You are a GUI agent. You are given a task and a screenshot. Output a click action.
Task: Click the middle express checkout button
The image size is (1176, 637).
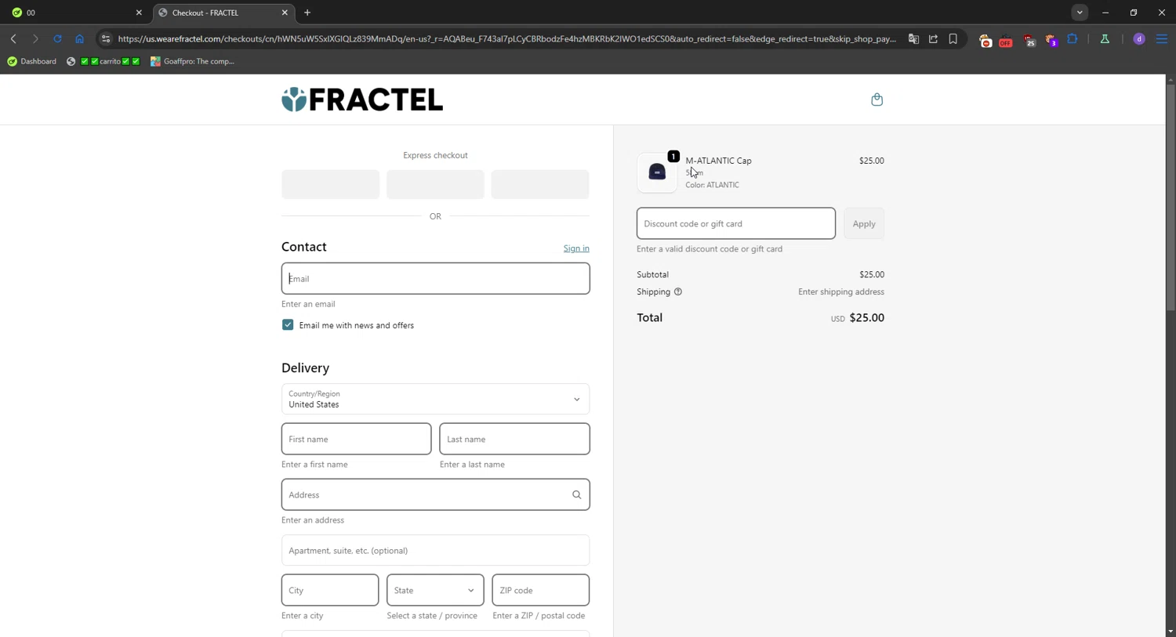tap(435, 184)
